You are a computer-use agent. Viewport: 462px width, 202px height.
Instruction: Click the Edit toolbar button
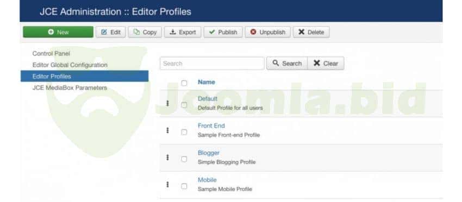pyautogui.click(x=111, y=32)
